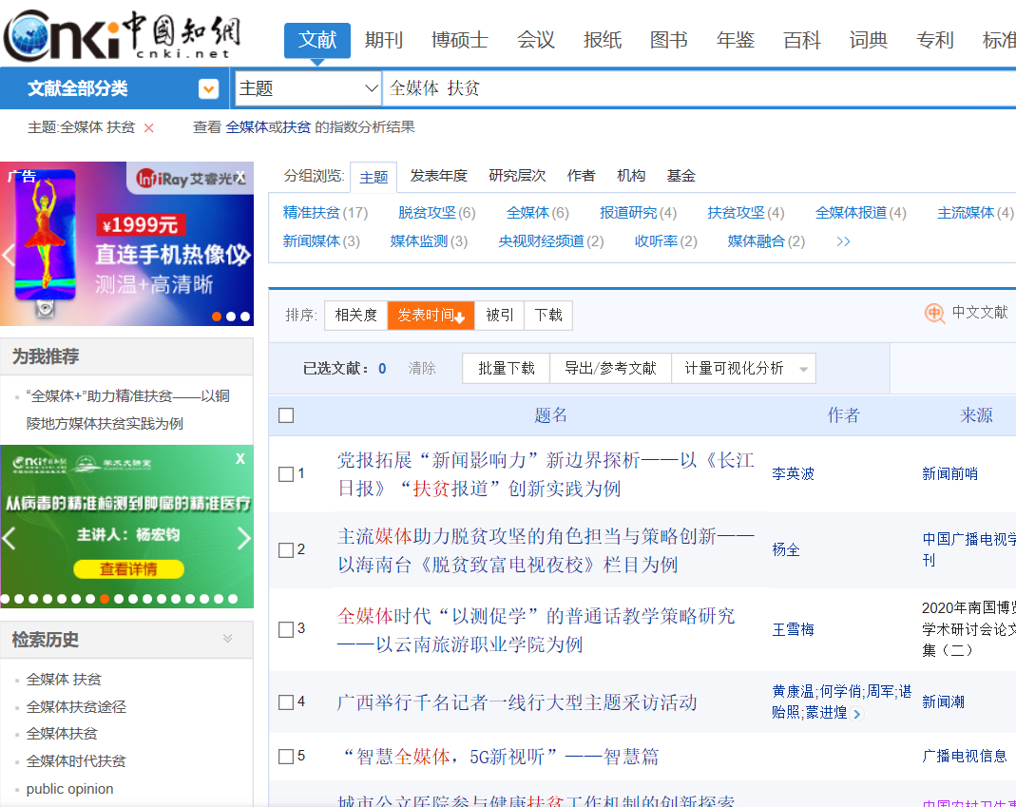Click the right arrow on the 杨宏钧 lecture banner
This screenshot has width=1016, height=807.
tap(243, 539)
